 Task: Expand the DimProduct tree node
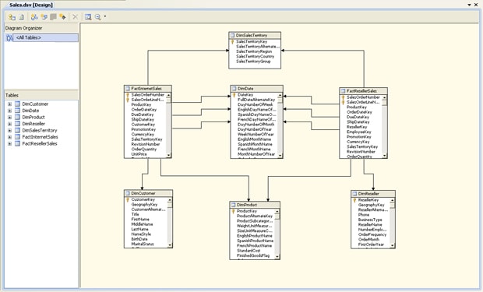pyautogui.click(x=9, y=118)
